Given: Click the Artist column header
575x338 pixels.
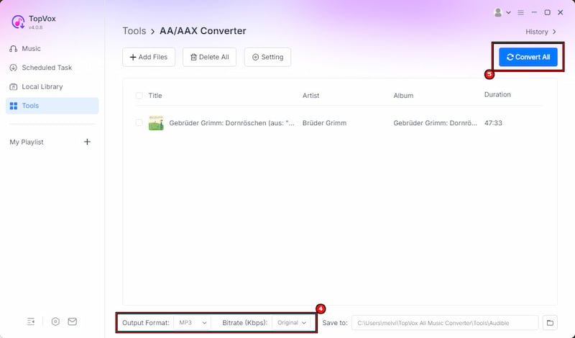Looking at the screenshot, I should tap(310, 96).
